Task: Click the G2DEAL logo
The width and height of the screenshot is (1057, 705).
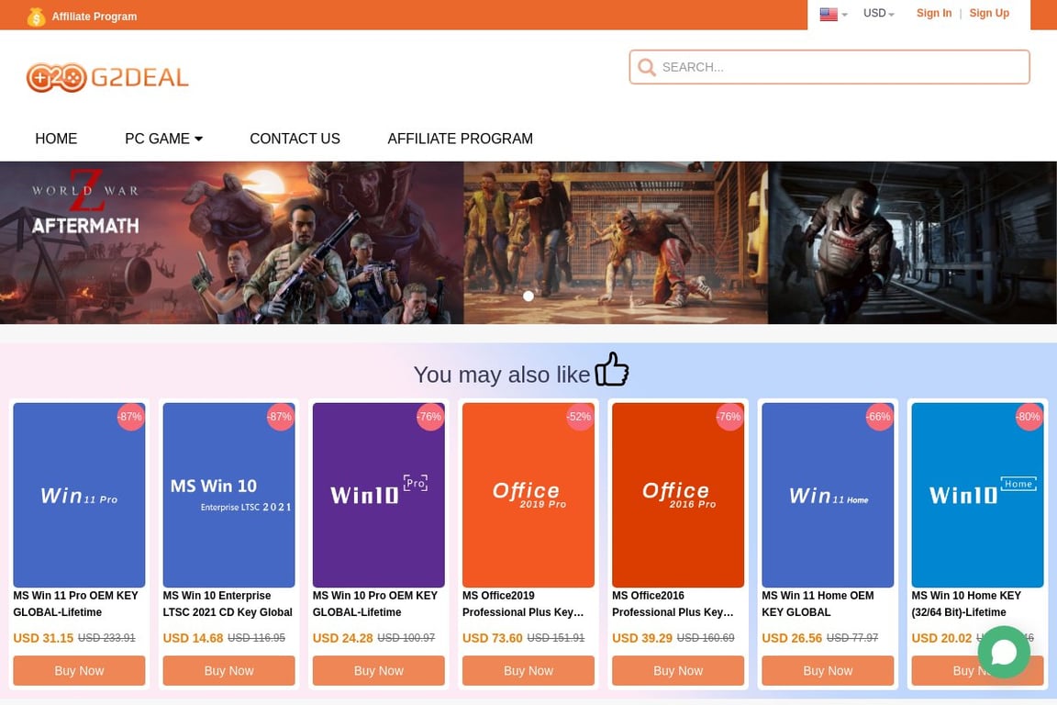Action: (x=108, y=78)
